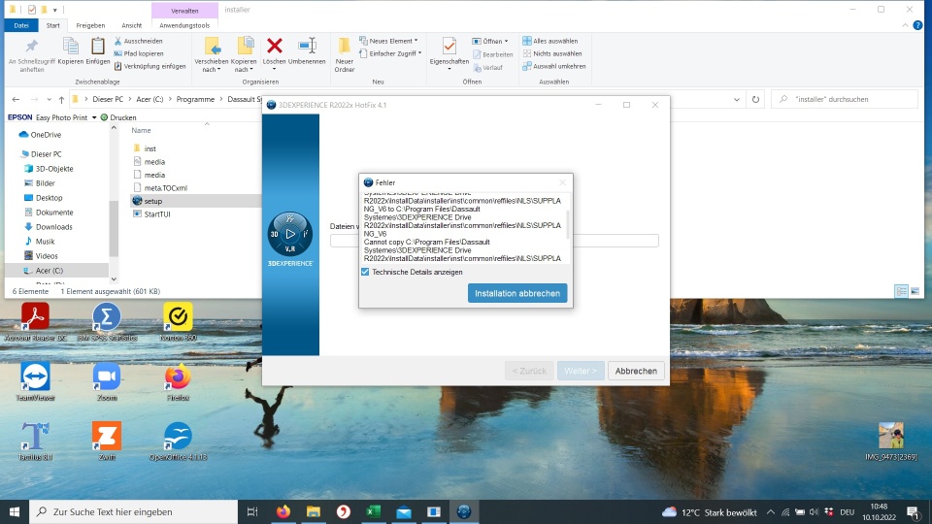Click the disabled Weiter button

pos(581,371)
